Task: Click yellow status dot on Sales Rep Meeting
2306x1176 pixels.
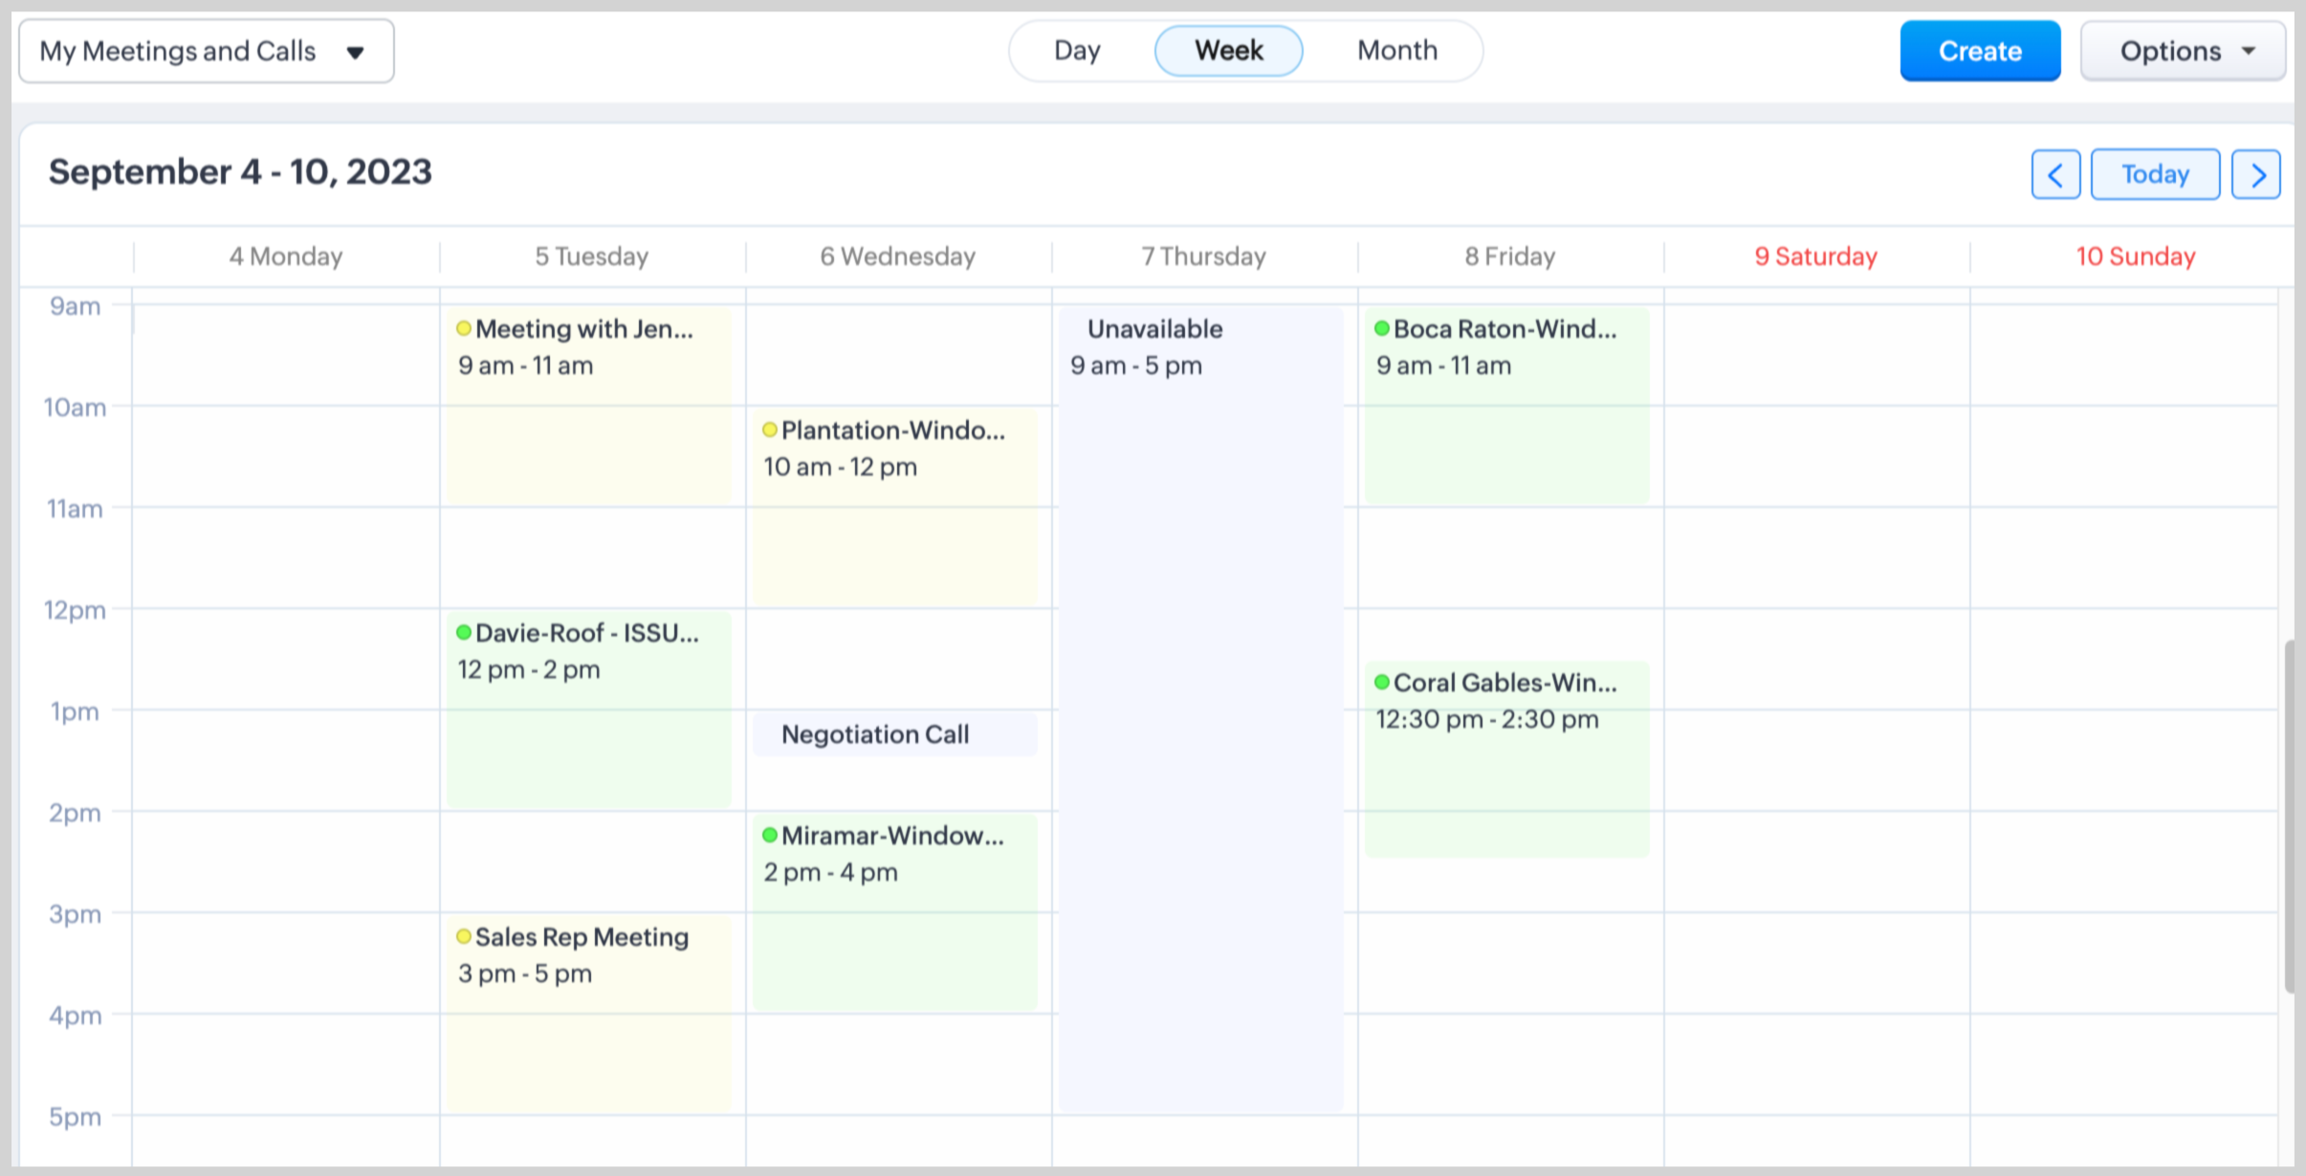Action: [x=464, y=936]
